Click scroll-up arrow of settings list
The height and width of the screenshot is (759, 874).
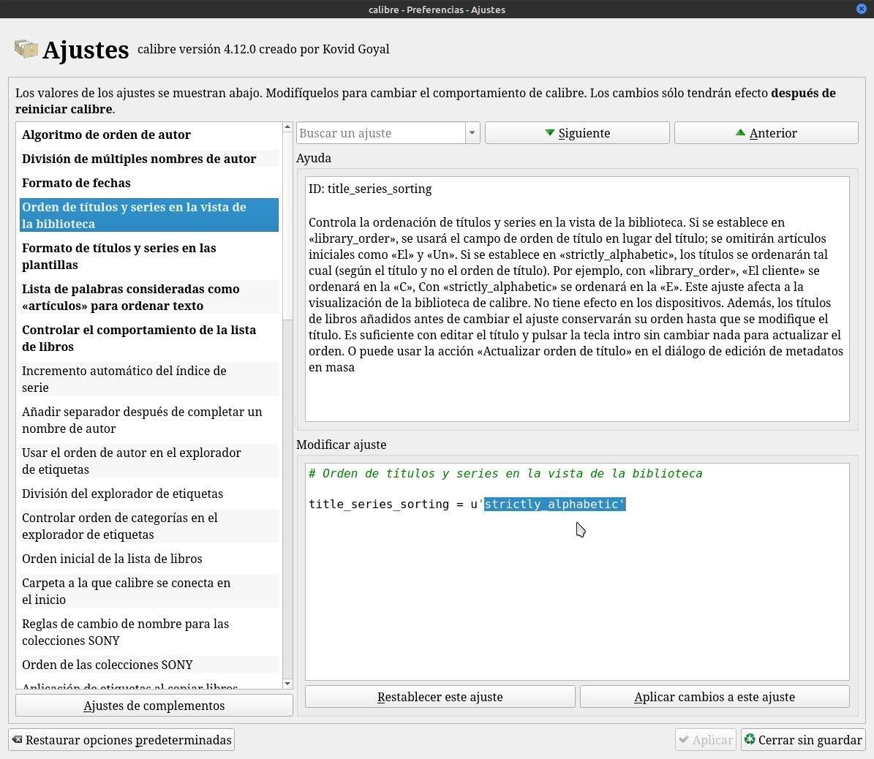click(287, 127)
